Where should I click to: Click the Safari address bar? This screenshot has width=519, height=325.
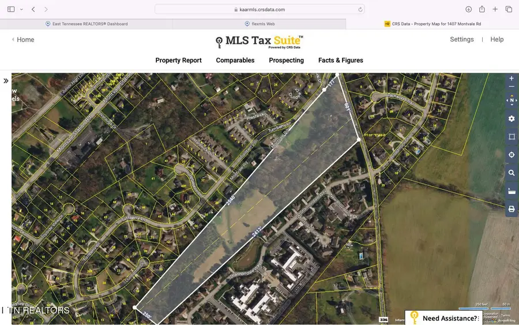[261, 9]
